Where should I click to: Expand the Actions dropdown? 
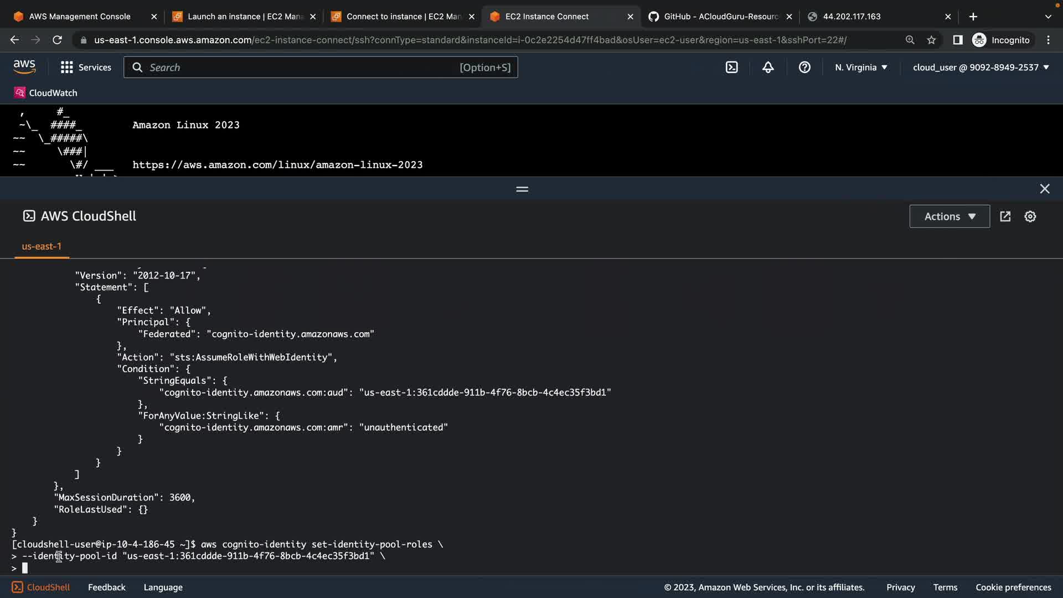coord(950,216)
